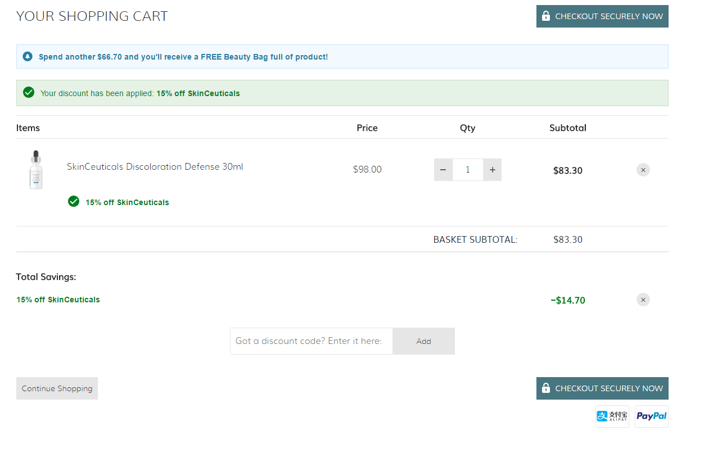This screenshot has height=453, width=704.
Task: Click green checkmark in discount applied banner
Action: tap(29, 92)
